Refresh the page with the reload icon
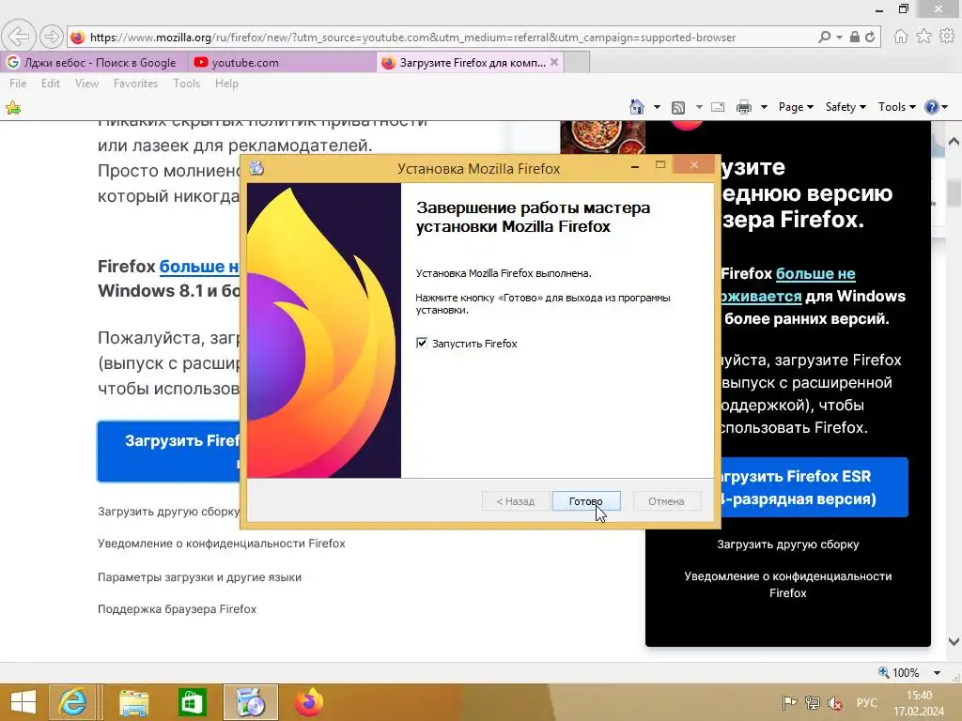The height and width of the screenshot is (721, 962). [870, 37]
